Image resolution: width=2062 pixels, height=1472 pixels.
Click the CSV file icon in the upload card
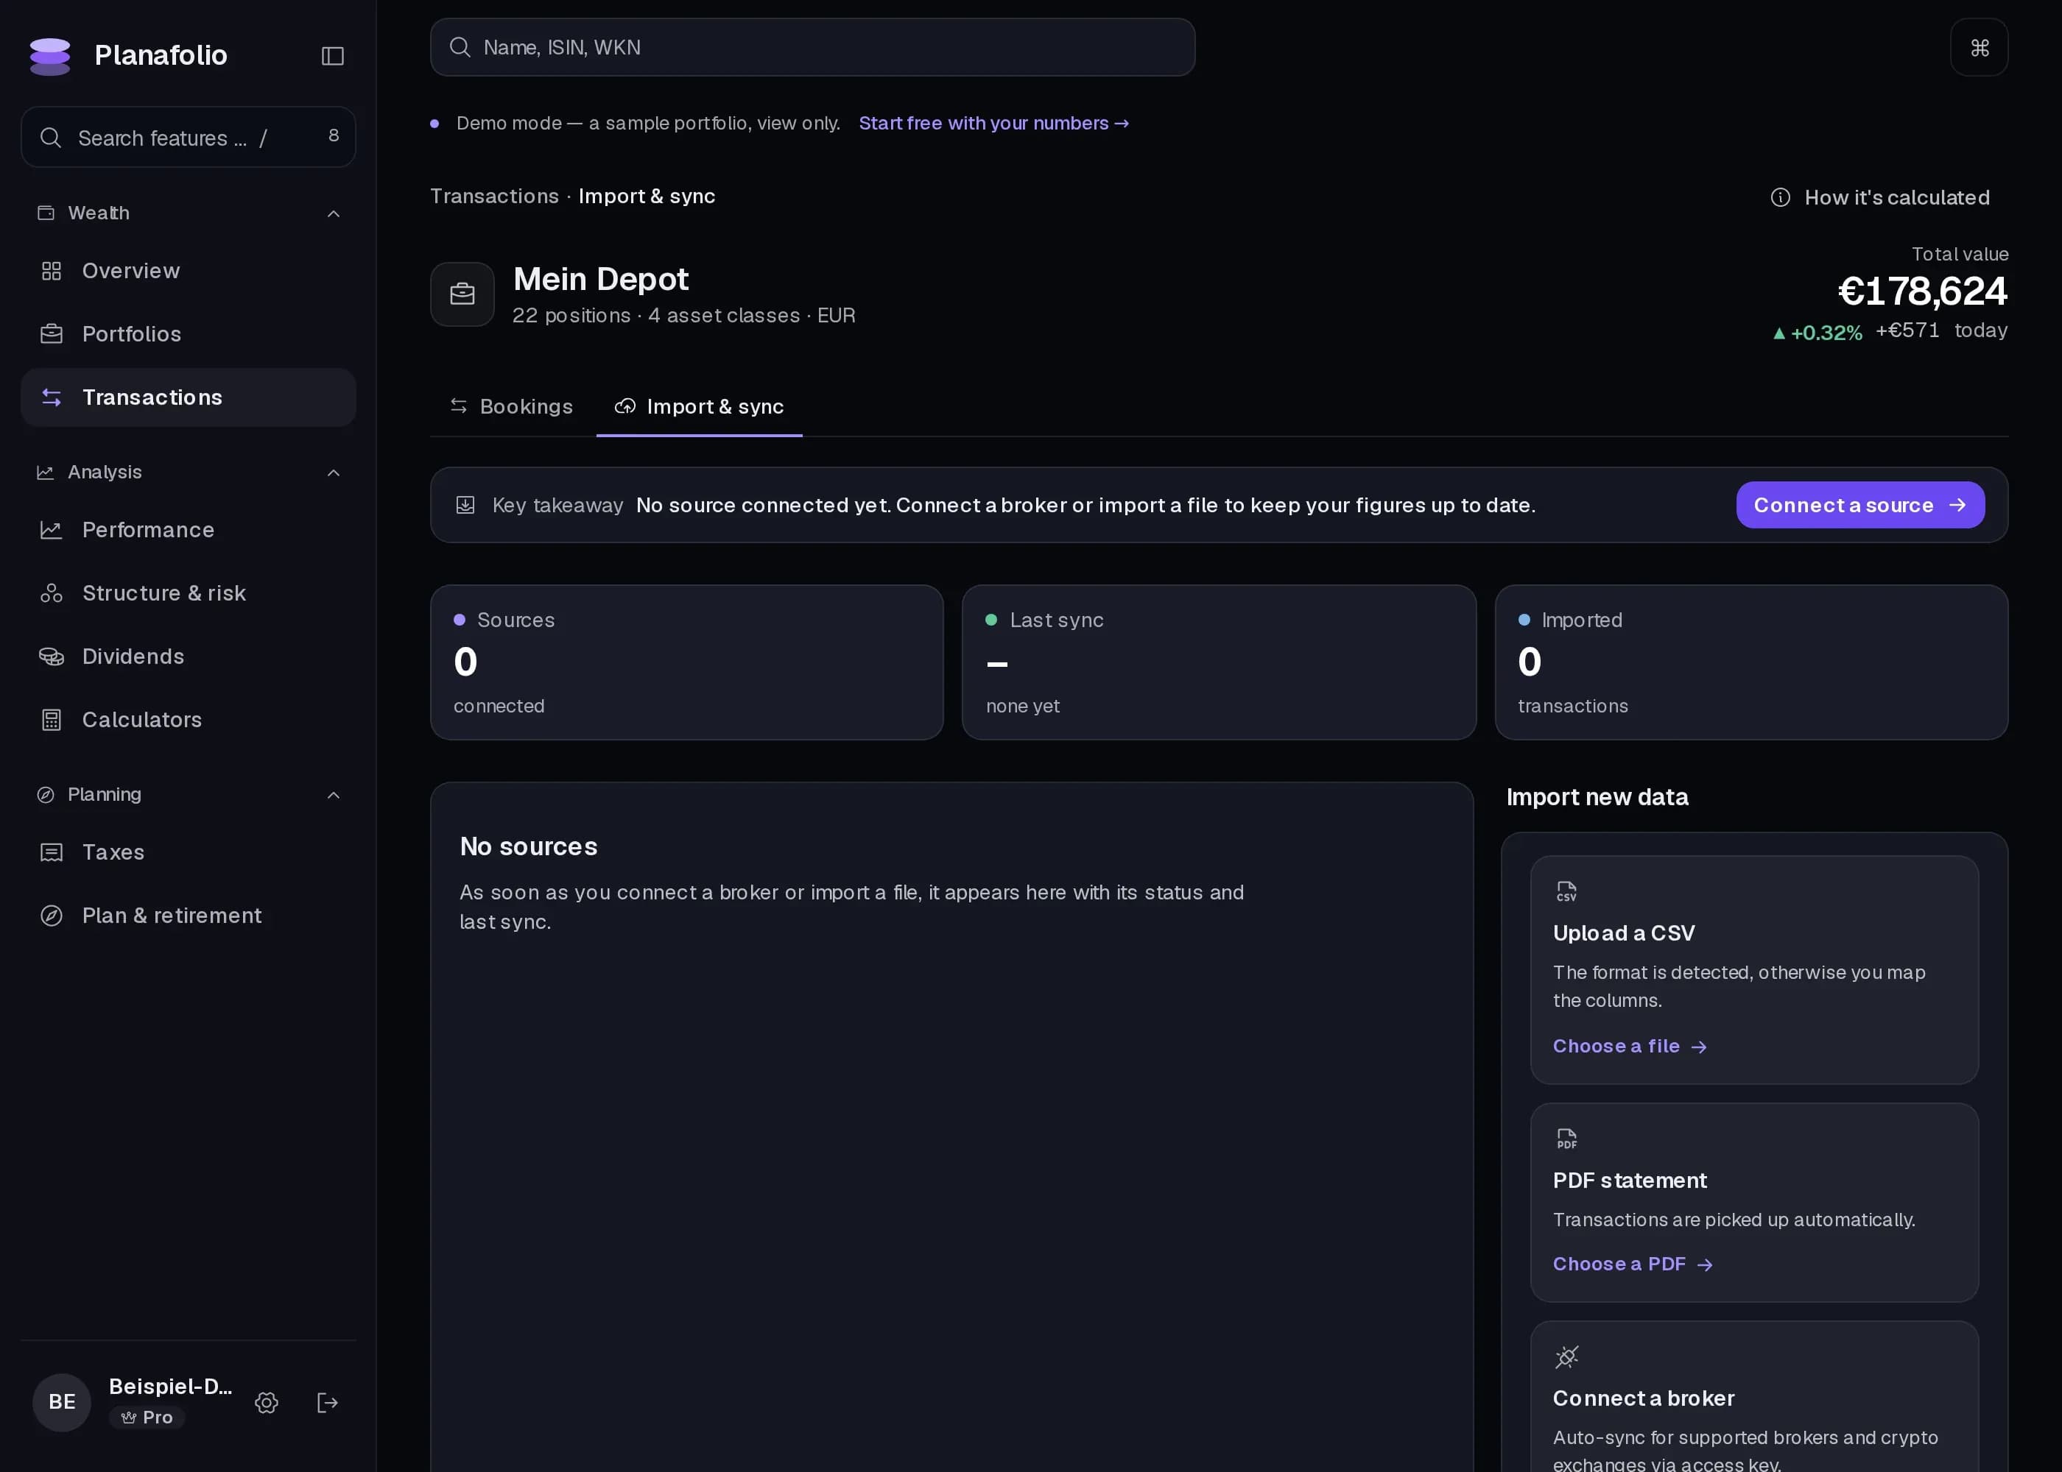coord(1566,892)
